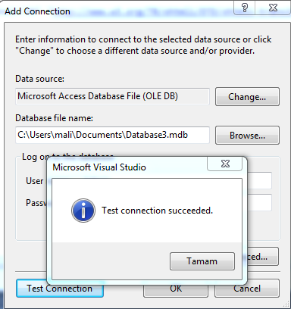Click the resize grip in dialog corner
Screen dimensions: 291x309
[286, 304]
